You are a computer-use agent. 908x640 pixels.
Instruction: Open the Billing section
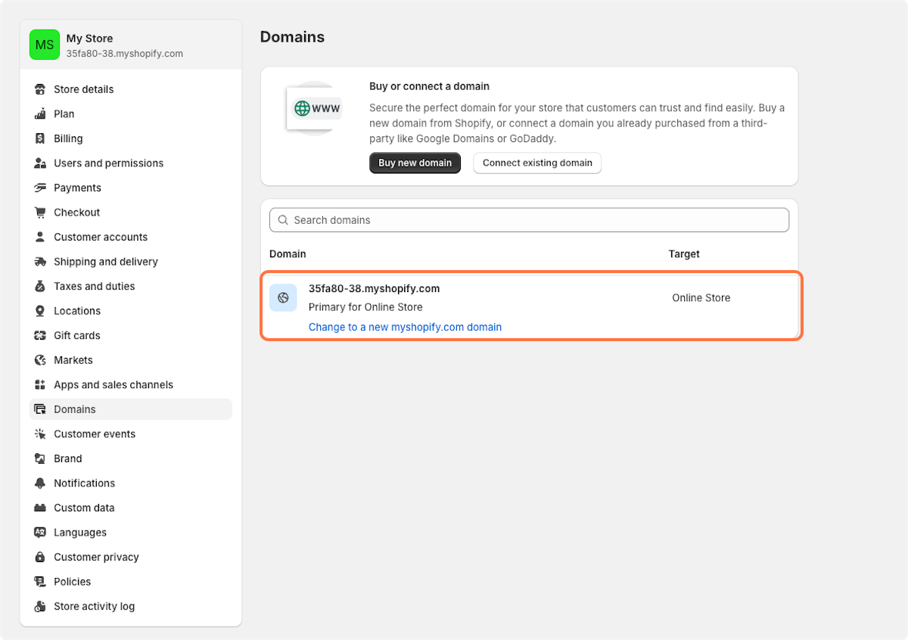coord(131,138)
